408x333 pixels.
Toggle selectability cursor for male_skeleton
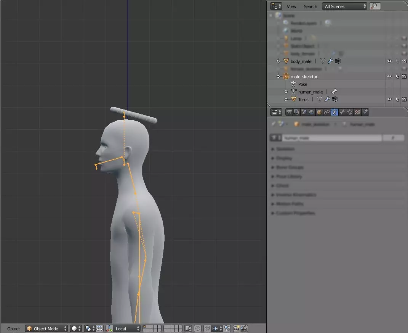pyautogui.click(x=397, y=76)
